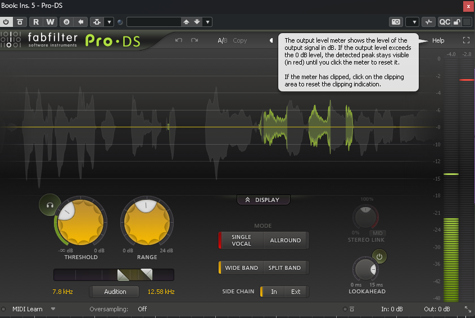
Task: Enable Read automation (R) button
Action: (x=36, y=22)
